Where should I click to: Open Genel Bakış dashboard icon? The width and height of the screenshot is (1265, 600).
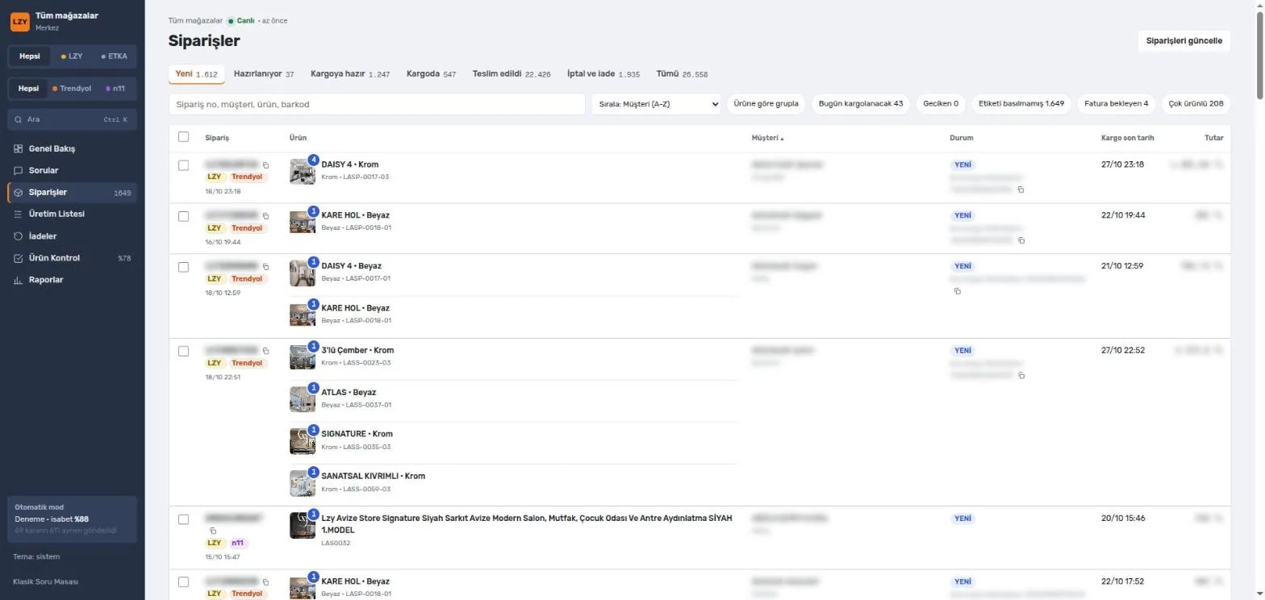click(x=19, y=149)
